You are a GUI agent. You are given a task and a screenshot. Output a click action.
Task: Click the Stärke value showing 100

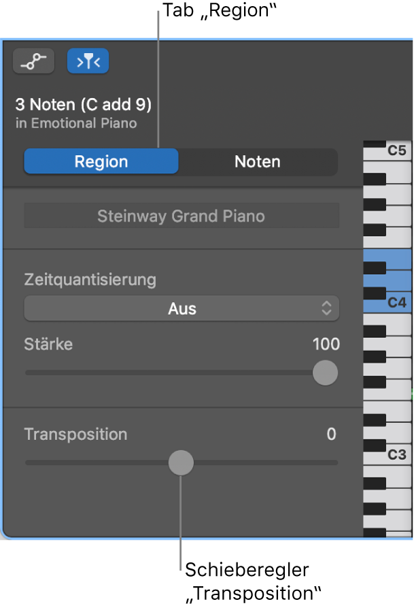(329, 345)
